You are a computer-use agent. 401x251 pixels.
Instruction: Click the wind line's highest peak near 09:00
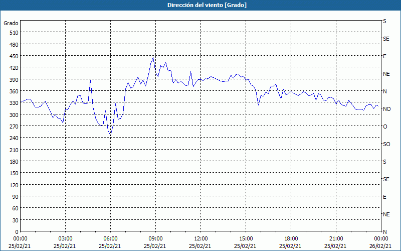click(153, 58)
